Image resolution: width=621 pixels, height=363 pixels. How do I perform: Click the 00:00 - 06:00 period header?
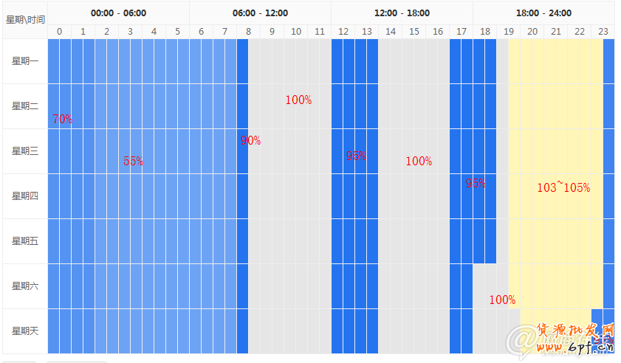[118, 13]
